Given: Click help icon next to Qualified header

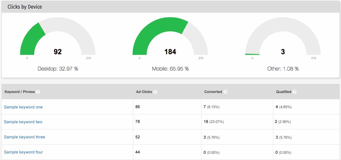Looking at the screenshot, I should (294, 92).
